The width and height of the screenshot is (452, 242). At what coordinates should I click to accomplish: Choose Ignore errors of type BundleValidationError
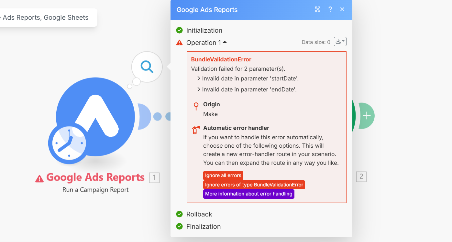[x=254, y=185]
